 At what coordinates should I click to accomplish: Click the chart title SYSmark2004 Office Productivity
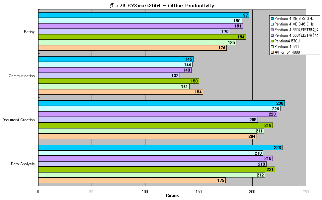click(162, 6)
